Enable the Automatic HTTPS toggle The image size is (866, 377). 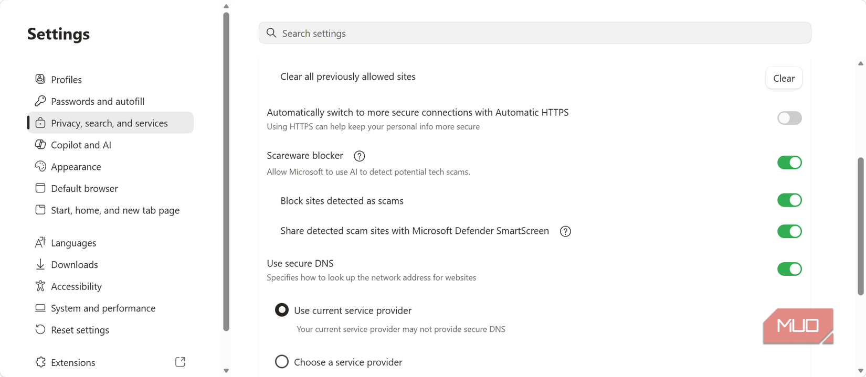click(x=789, y=118)
